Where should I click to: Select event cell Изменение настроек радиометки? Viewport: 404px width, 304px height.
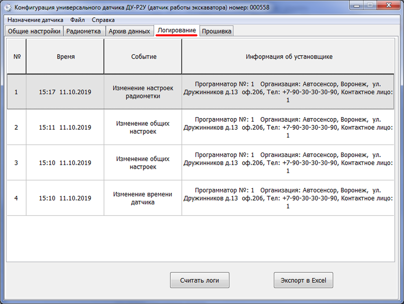coord(143,92)
